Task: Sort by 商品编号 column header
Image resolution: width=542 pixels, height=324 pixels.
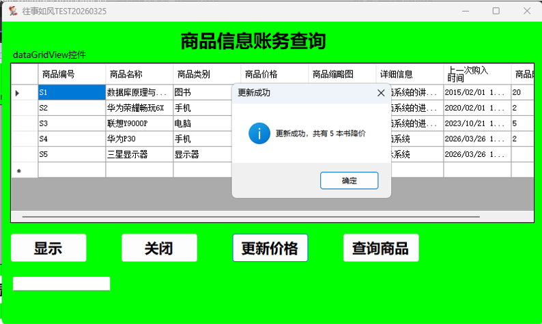Action: point(72,74)
